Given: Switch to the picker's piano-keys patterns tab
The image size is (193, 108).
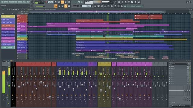Looking at the screenshot, I should click(x=3, y=13).
